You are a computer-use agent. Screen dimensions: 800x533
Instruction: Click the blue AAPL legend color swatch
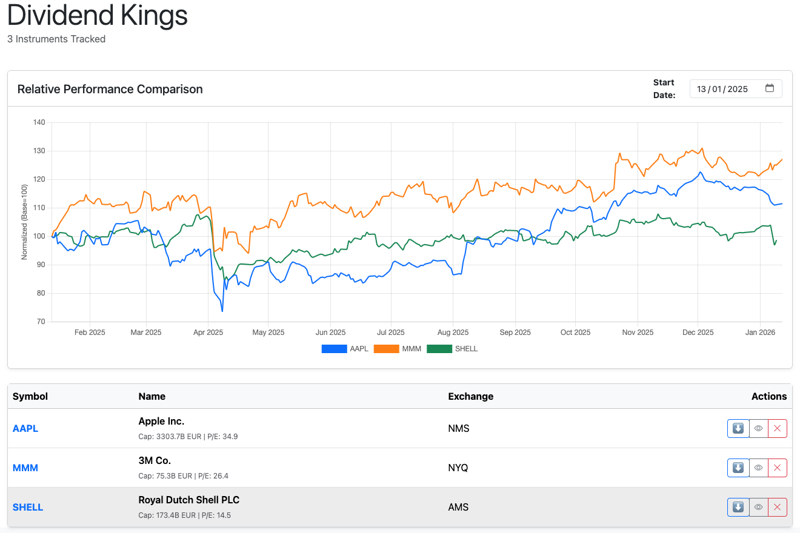pyautogui.click(x=334, y=348)
